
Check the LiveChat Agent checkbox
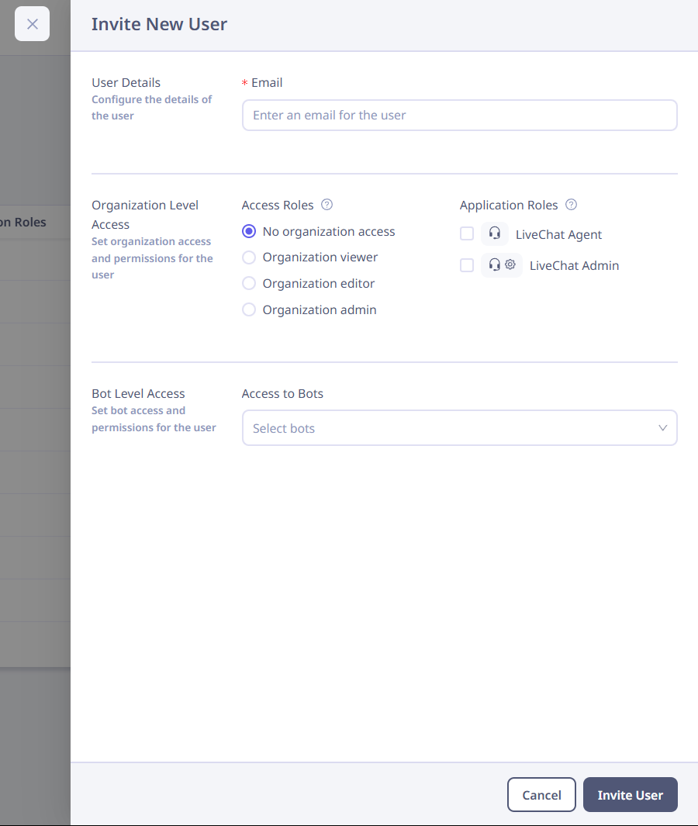click(x=467, y=233)
